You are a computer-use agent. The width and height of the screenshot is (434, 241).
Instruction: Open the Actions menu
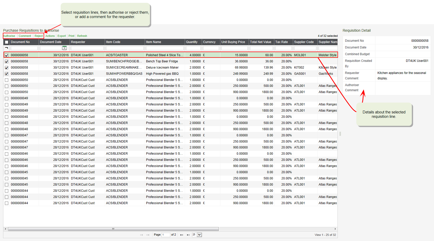point(50,36)
